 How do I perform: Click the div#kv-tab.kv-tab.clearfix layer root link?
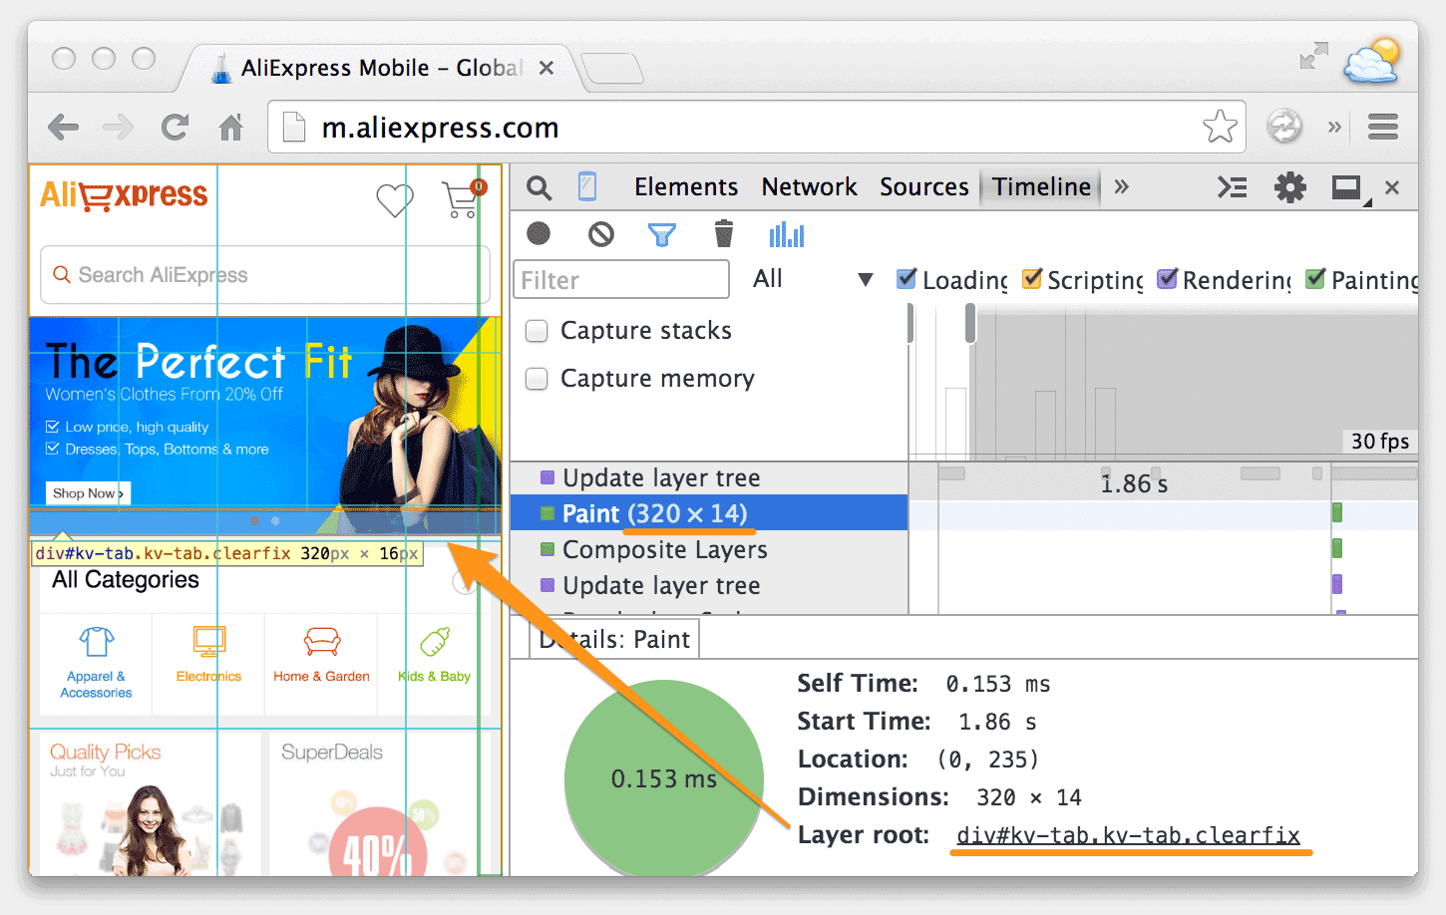[1128, 835]
